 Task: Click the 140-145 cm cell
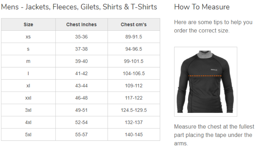[x=134, y=134]
